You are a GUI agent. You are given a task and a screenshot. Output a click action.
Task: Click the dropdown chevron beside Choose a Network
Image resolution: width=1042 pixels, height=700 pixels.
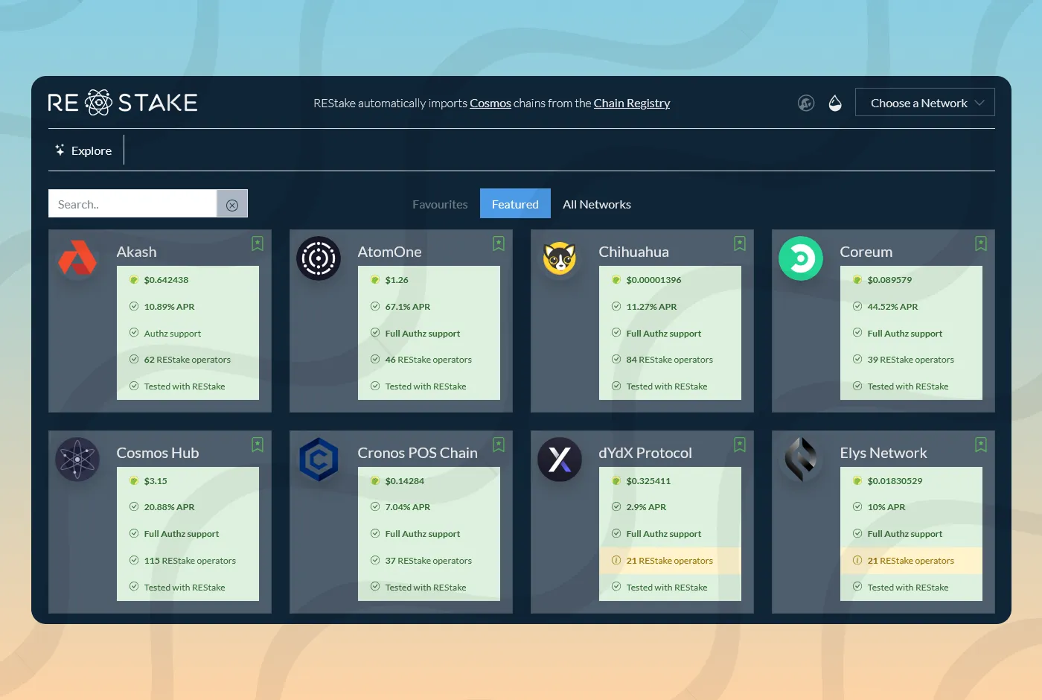[979, 104]
